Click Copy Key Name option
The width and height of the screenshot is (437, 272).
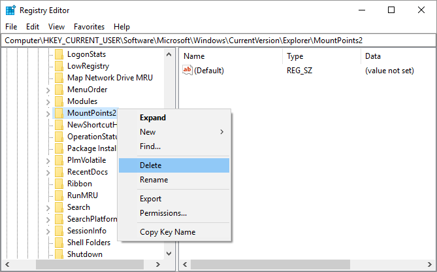167,232
